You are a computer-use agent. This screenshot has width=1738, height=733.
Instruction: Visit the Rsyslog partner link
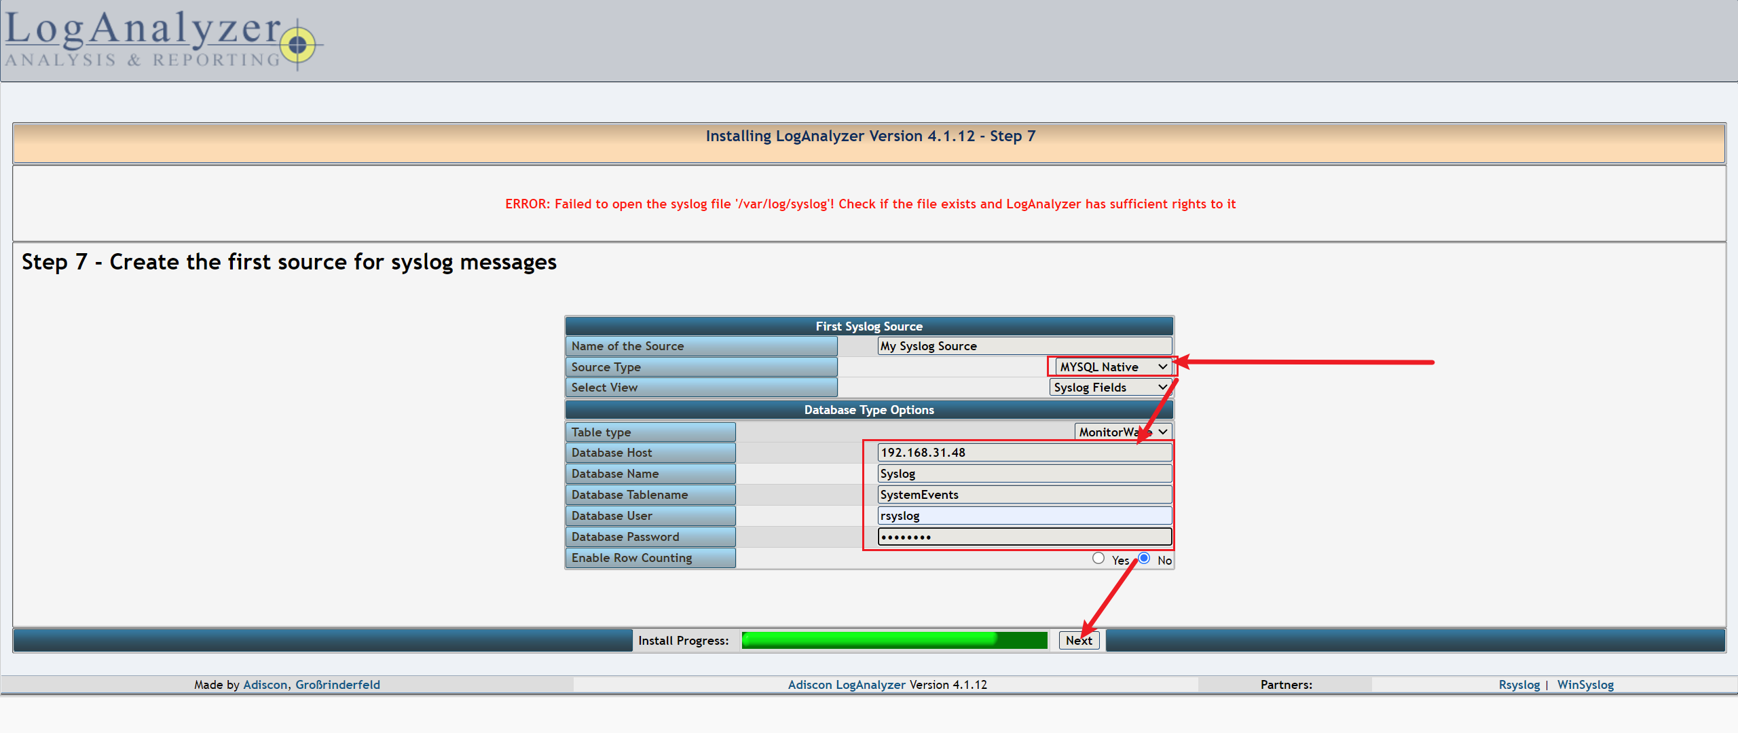pos(1519,684)
